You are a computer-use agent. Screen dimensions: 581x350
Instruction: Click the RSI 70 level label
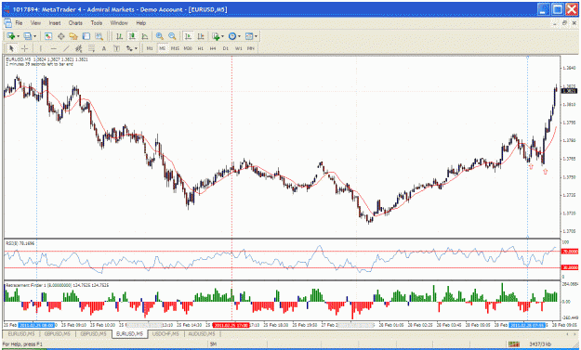click(x=570, y=252)
